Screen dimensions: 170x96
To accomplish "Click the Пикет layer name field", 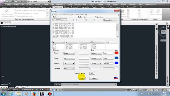I will click(108, 53).
